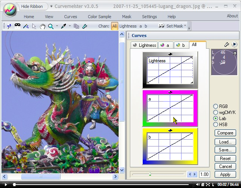The height and width of the screenshot is (188, 241).
Task: Switch to the a curve tab
Action: click(x=166, y=45)
